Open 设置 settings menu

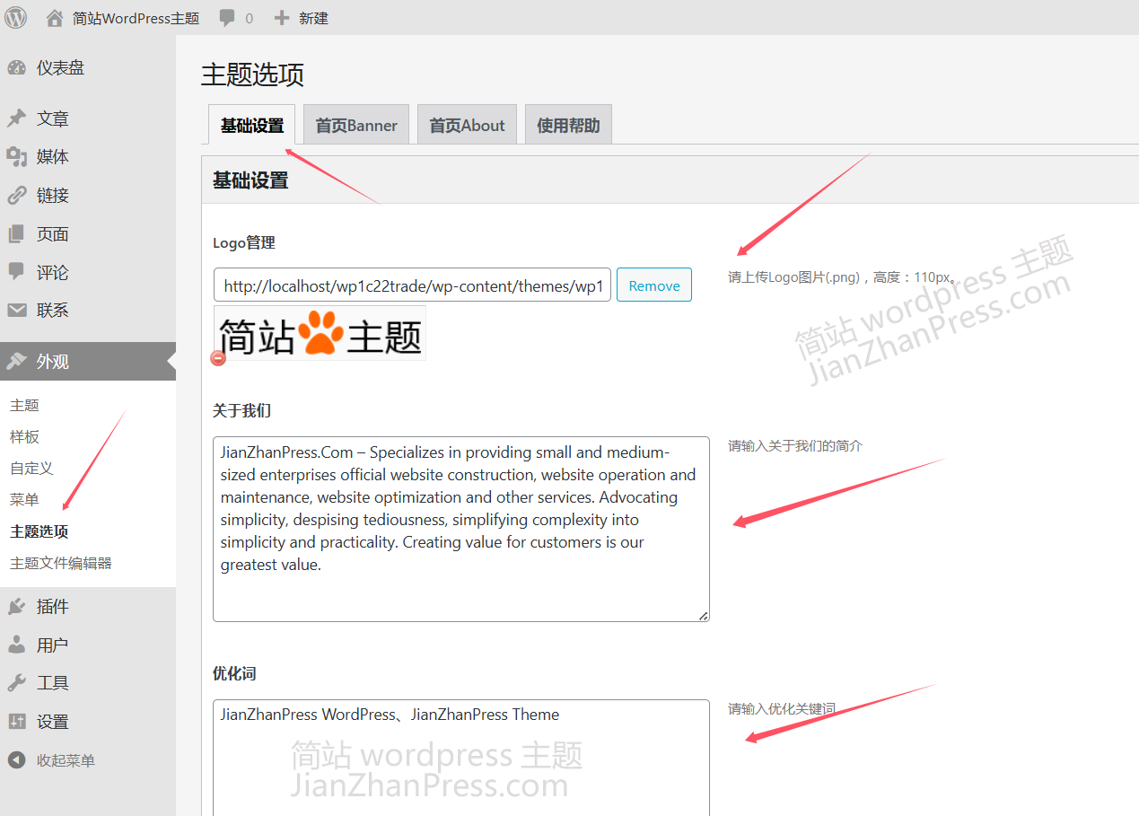pyautogui.click(x=52, y=722)
